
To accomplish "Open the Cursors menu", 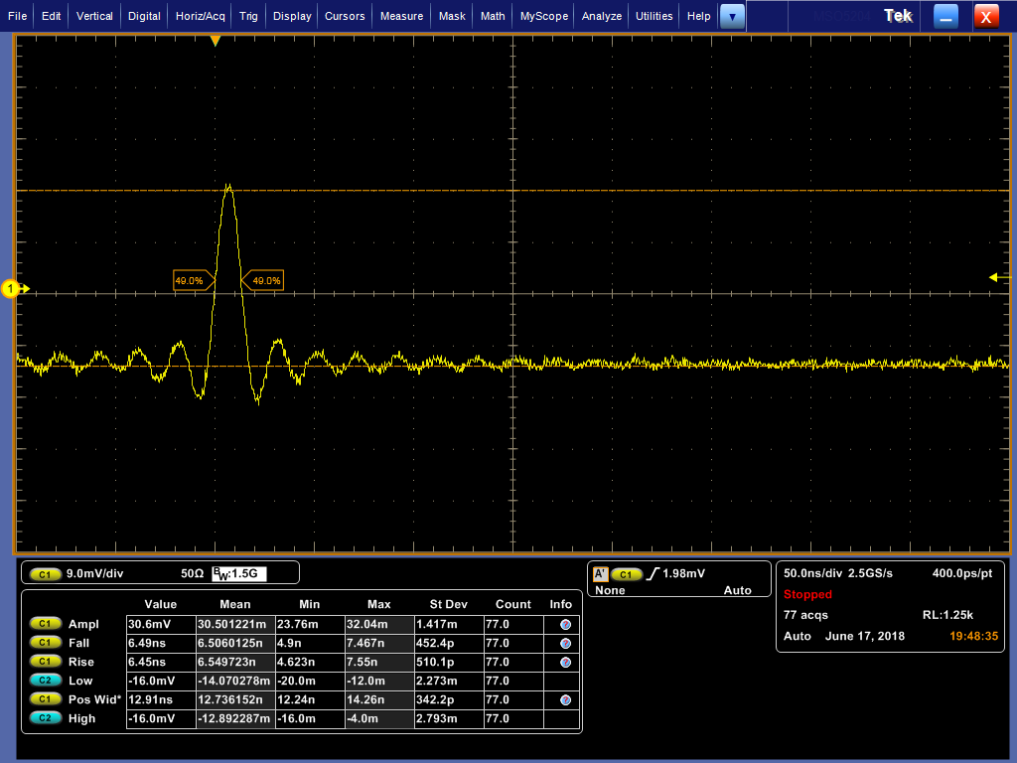I will [x=346, y=16].
